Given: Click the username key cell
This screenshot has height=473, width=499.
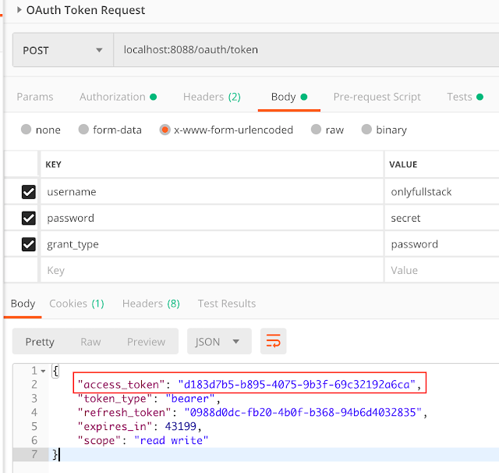Looking at the screenshot, I should (212, 192).
